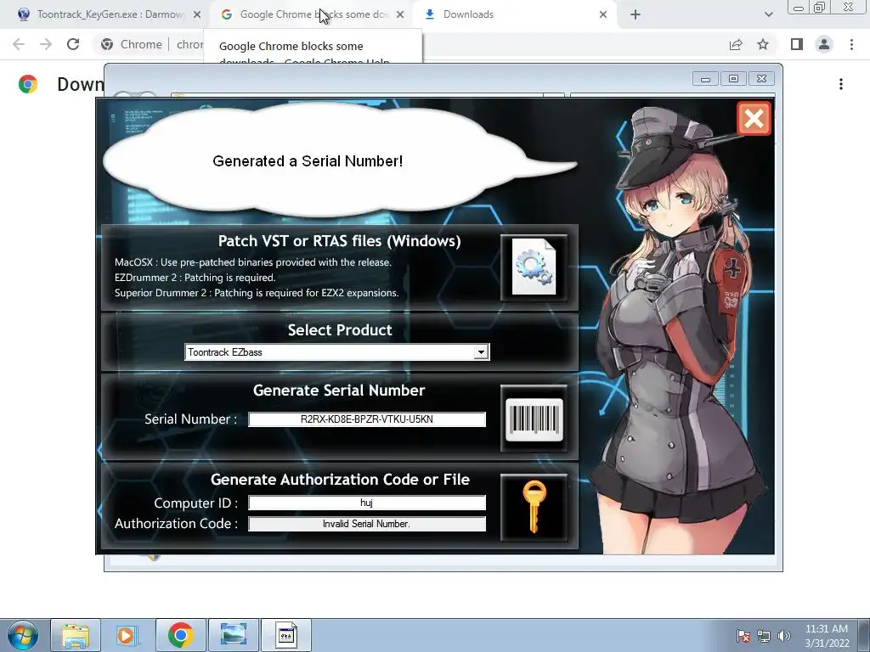Go forward in Chrome
The image size is (870, 652).
click(x=46, y=44)
